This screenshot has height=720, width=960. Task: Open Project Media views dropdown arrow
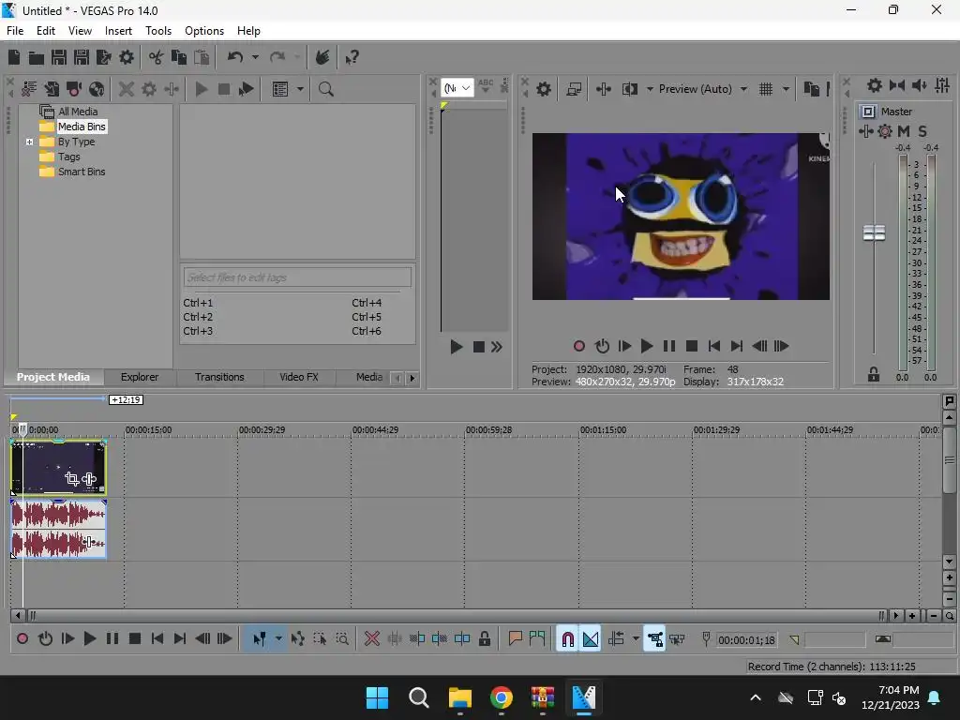point(300,89)
